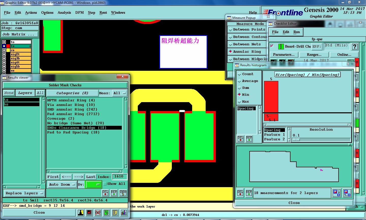This screenshot has width=366, height=220.
Task: Open the File menu in Graphic Editor
Action: click(7, 13)
